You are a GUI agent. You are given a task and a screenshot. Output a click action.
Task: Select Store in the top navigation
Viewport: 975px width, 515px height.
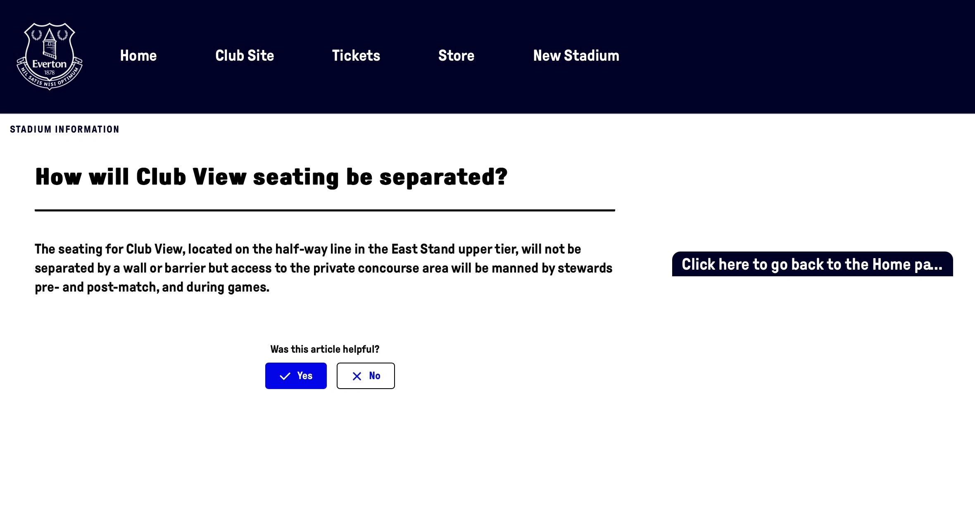click(456, 56)
